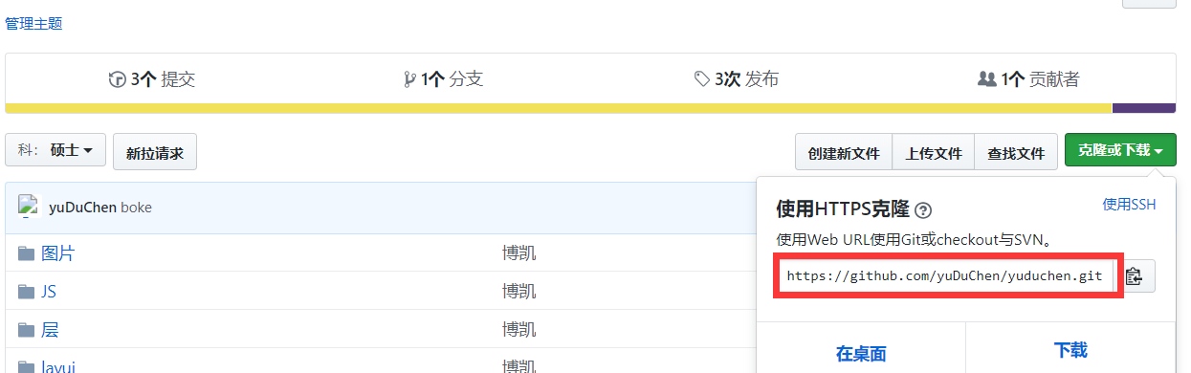This screenshot has height=373, width=1191.
Task: Click the branch icon beside 分支
Action: click(409, 79)
